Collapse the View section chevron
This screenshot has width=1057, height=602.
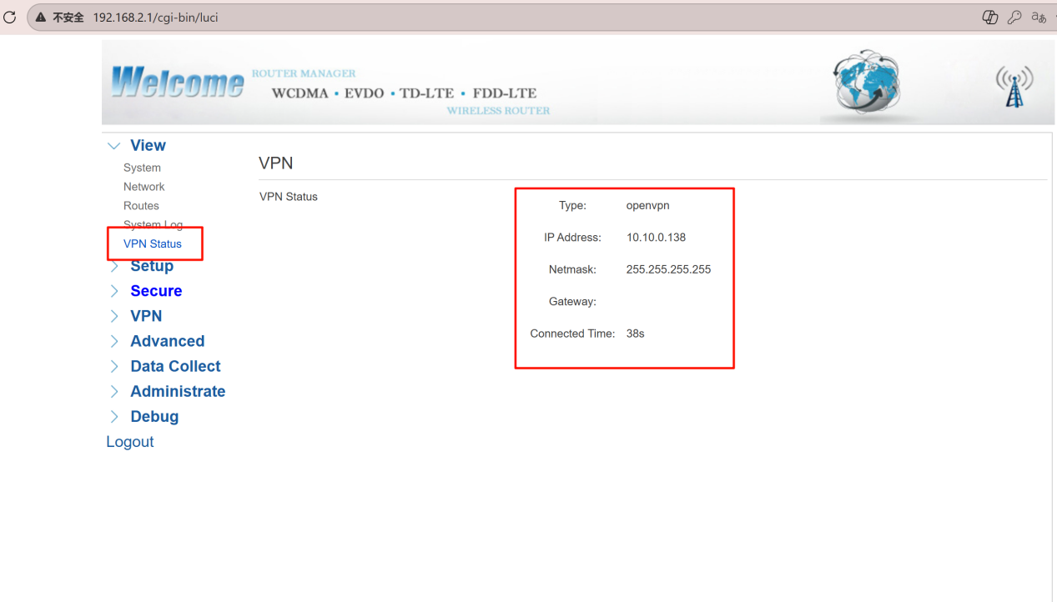coord(114,146)
